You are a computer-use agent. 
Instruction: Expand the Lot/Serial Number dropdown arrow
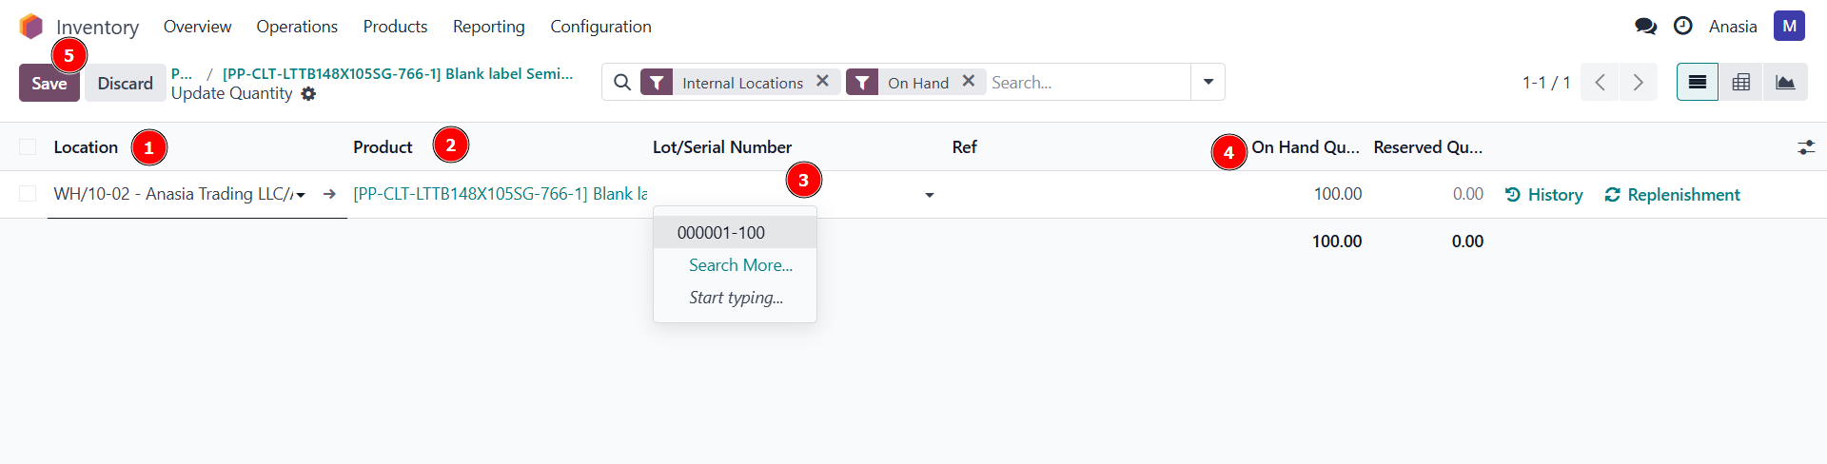coord(929,195)
